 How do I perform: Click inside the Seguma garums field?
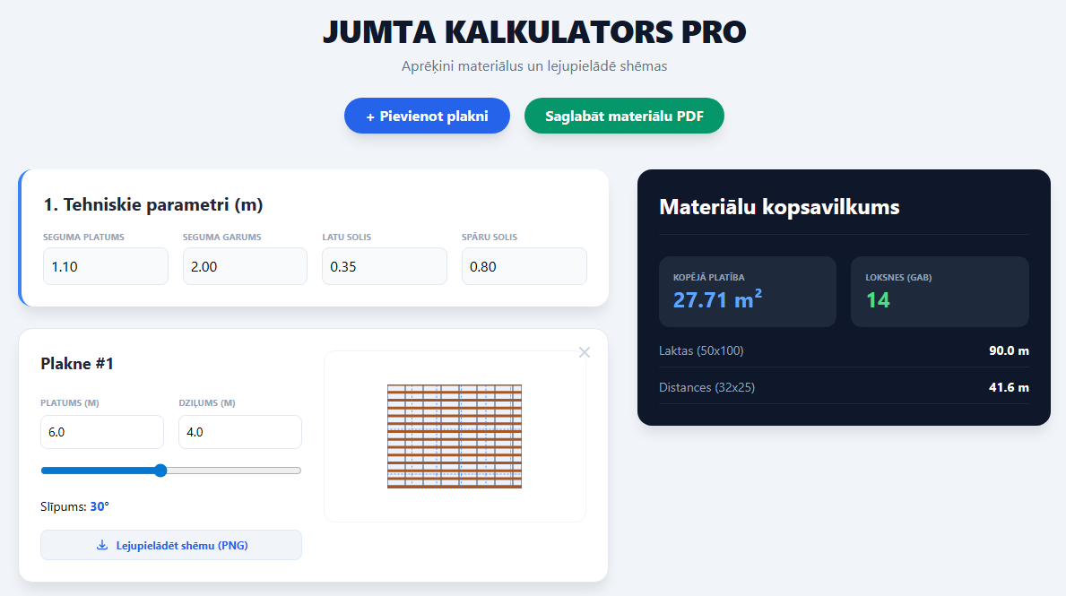pyautogui.click(x=244, y=266)
